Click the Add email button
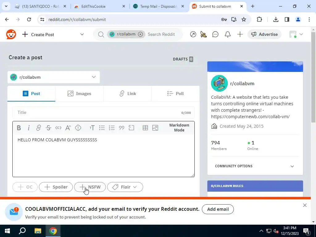This screenshot has height=237, width=316. click(x=218, y=209)
